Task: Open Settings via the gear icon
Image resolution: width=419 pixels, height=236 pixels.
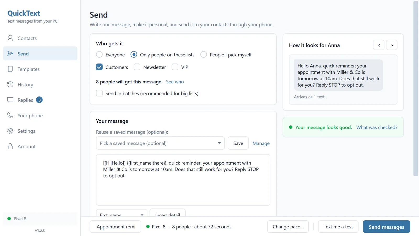Action: coord(10,131)
